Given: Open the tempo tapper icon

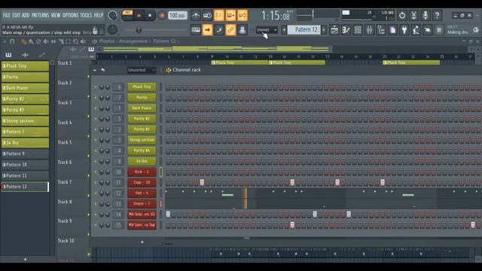Looking at the screenshot, I should [416, 30].
